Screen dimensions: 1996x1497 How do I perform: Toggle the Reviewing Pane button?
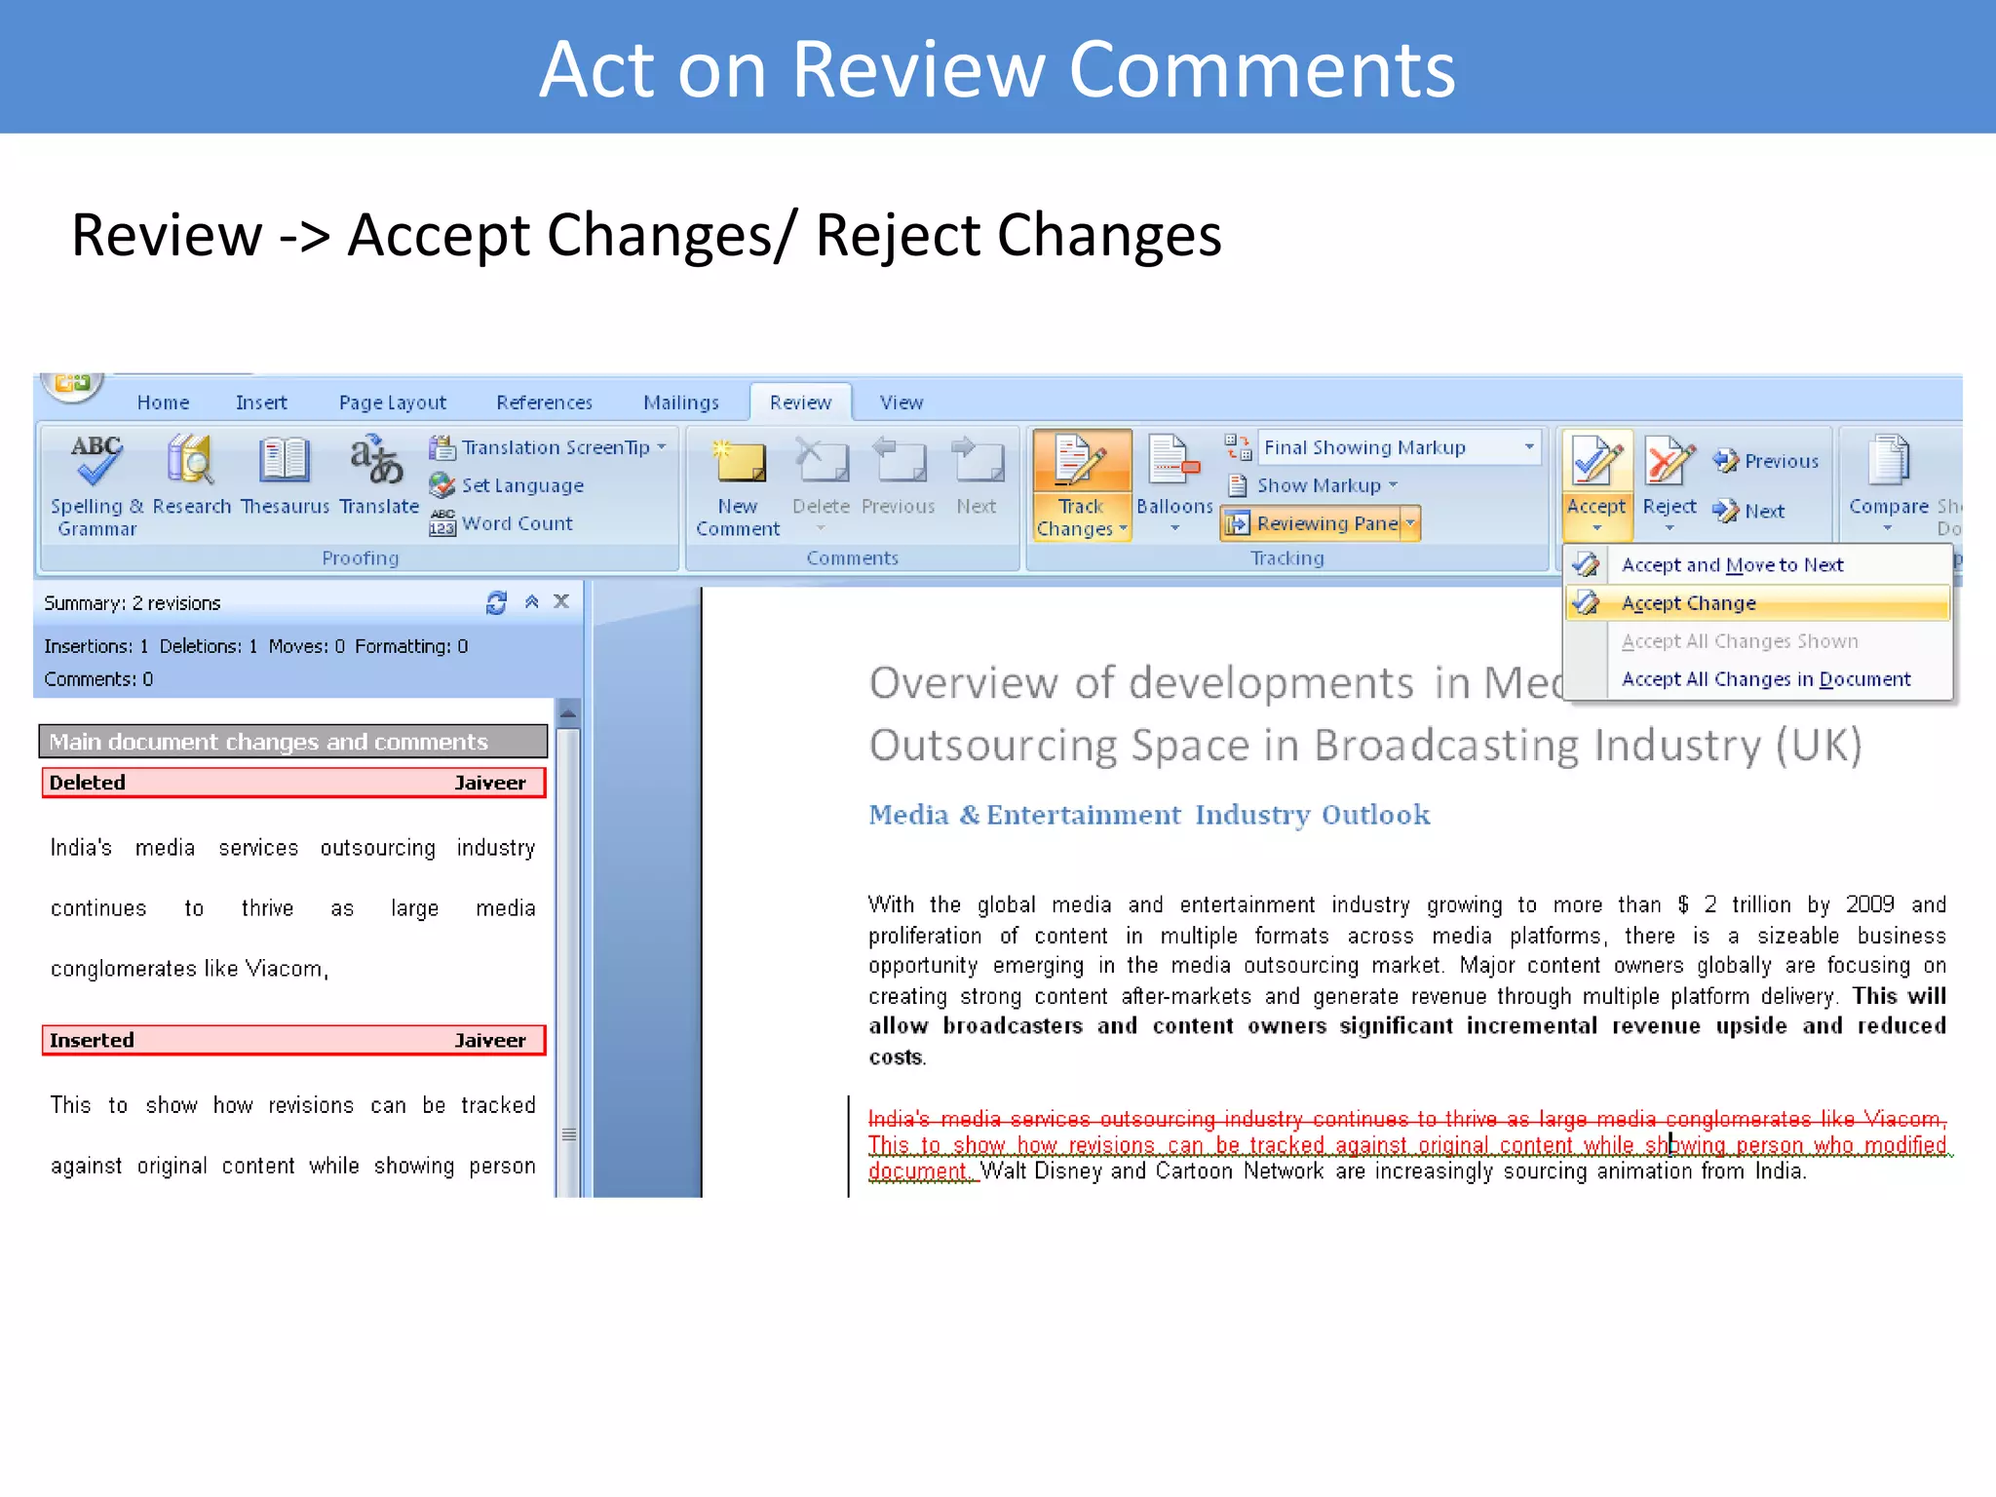click(x=1310, y=524)
